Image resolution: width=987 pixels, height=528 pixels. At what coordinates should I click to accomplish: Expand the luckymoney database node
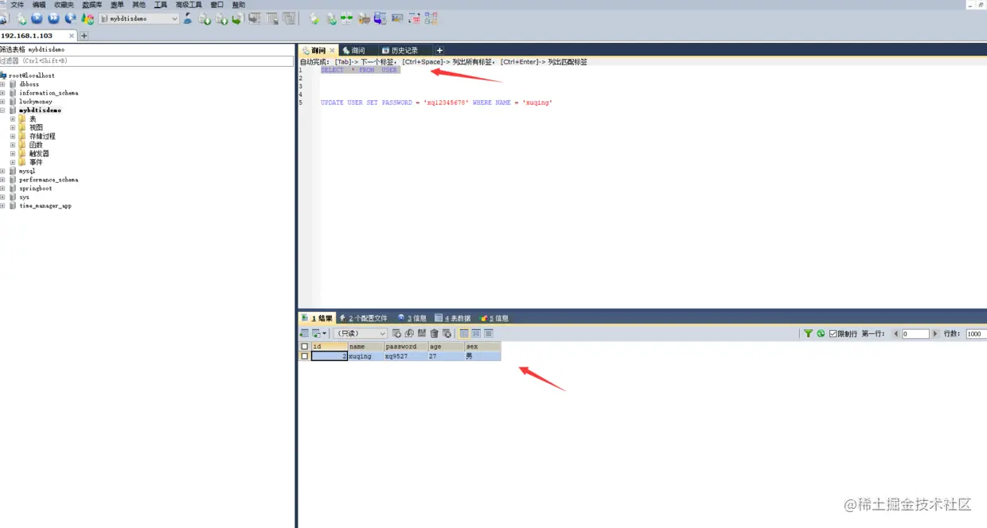(3, 102)
